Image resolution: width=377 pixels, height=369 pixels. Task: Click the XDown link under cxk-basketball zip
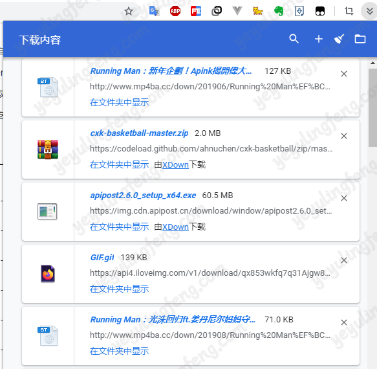pyautogui.click(x=175, y=165)
